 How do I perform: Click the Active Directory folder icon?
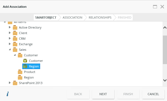click(x=15, y=27)
